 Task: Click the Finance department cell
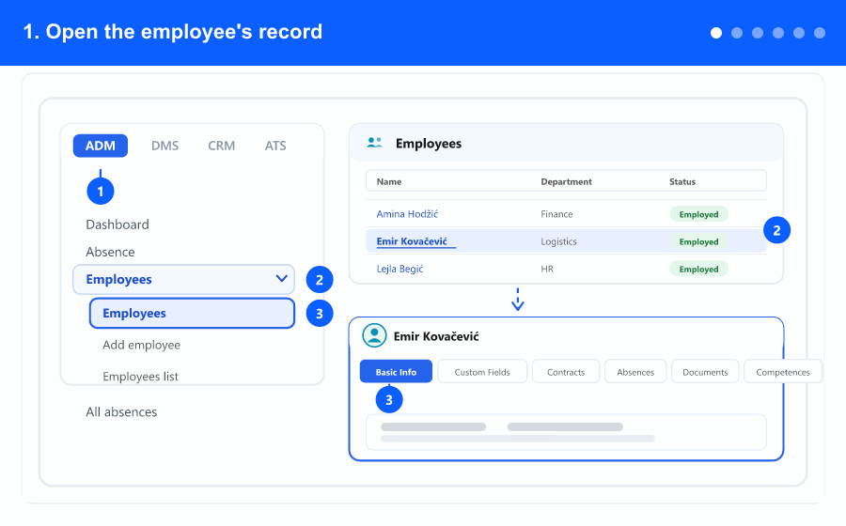[x=556, y=214]
